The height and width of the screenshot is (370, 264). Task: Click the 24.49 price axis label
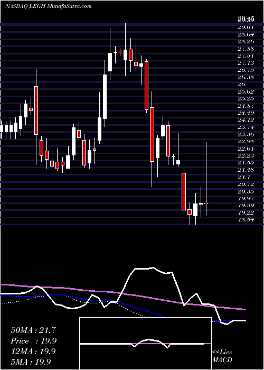pyautogui.click(x=246, y=113)
